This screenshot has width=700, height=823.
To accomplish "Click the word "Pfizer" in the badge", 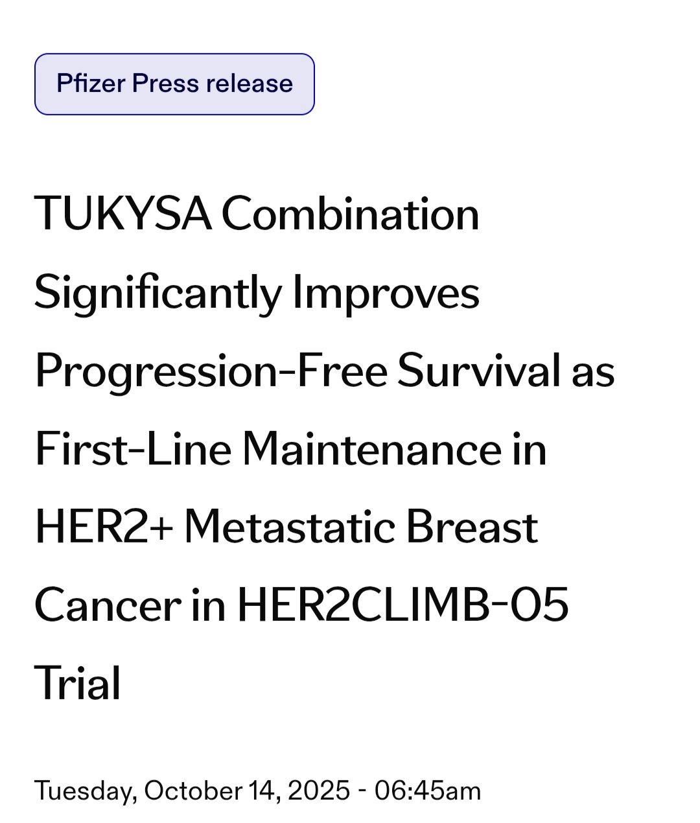I will point(91,84).
